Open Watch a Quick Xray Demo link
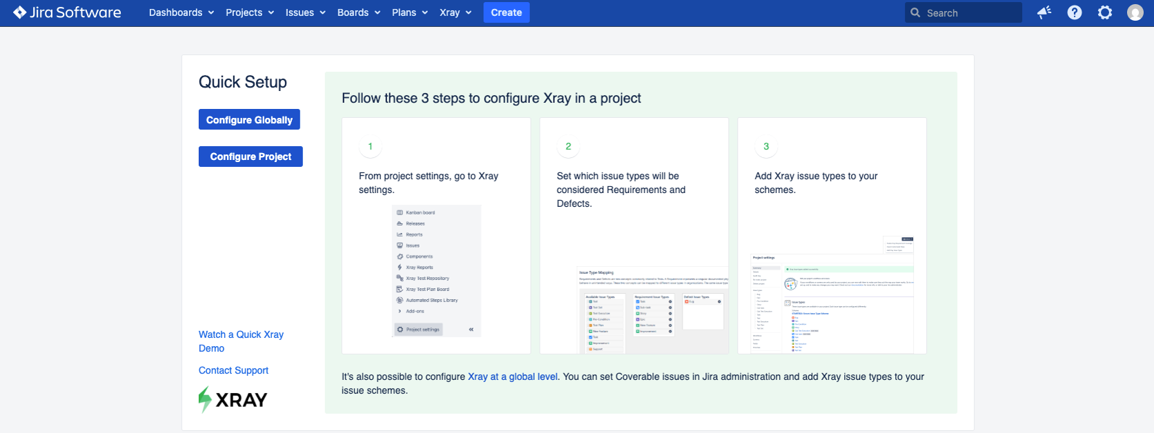The image size is (1154, 433). pos(241,341)
